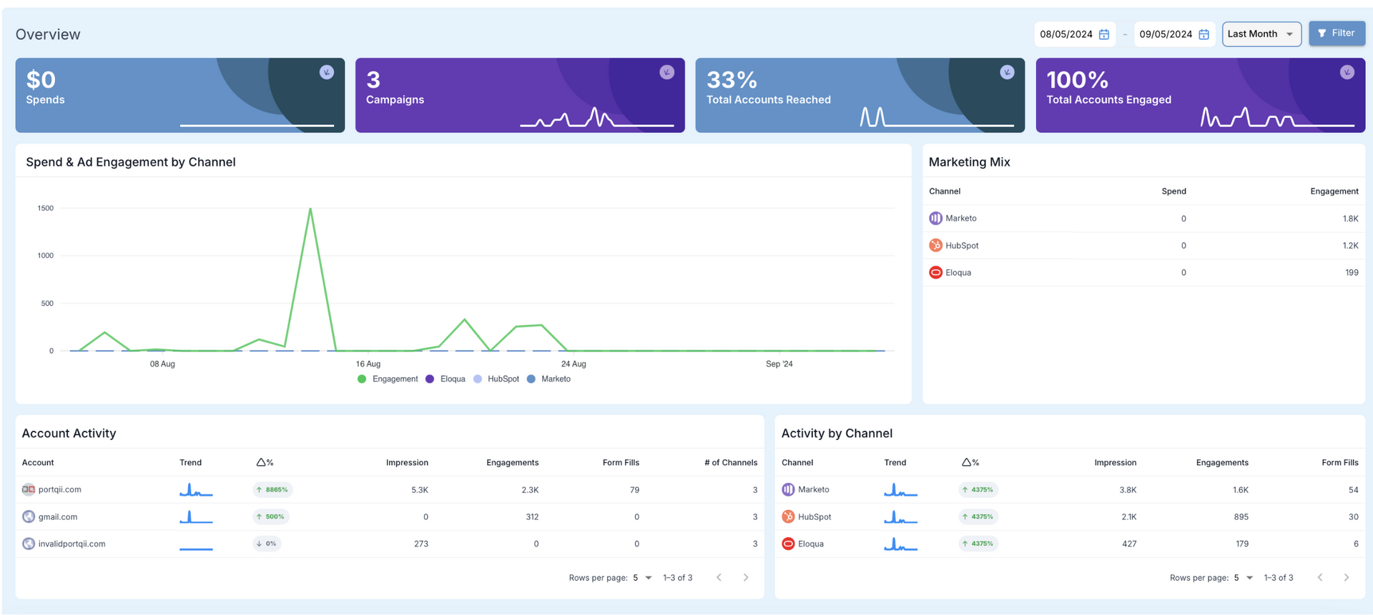The width and height of the screenshot is (1373, 615).
Task: Click the 8865% change badge
Action: [272, 490]
